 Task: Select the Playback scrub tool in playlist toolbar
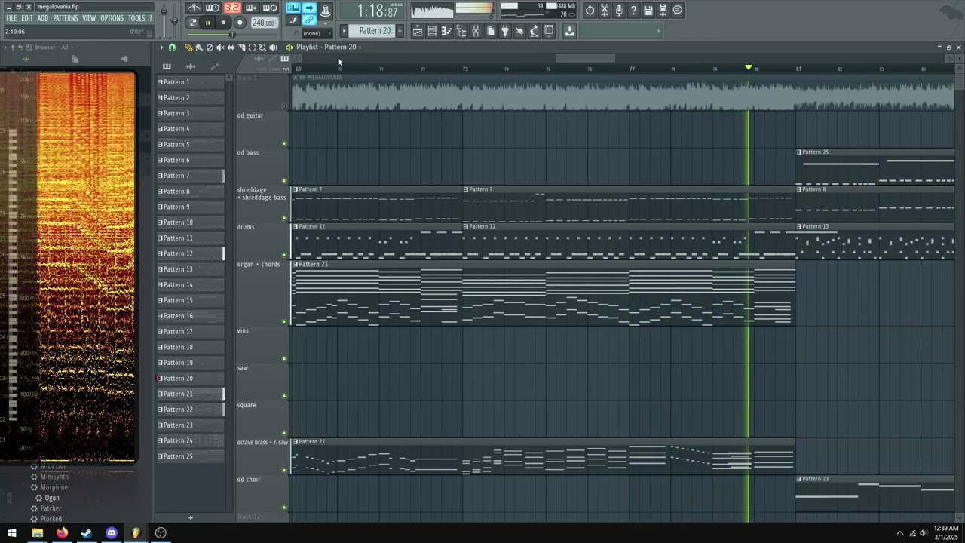[x=274, y=47]
